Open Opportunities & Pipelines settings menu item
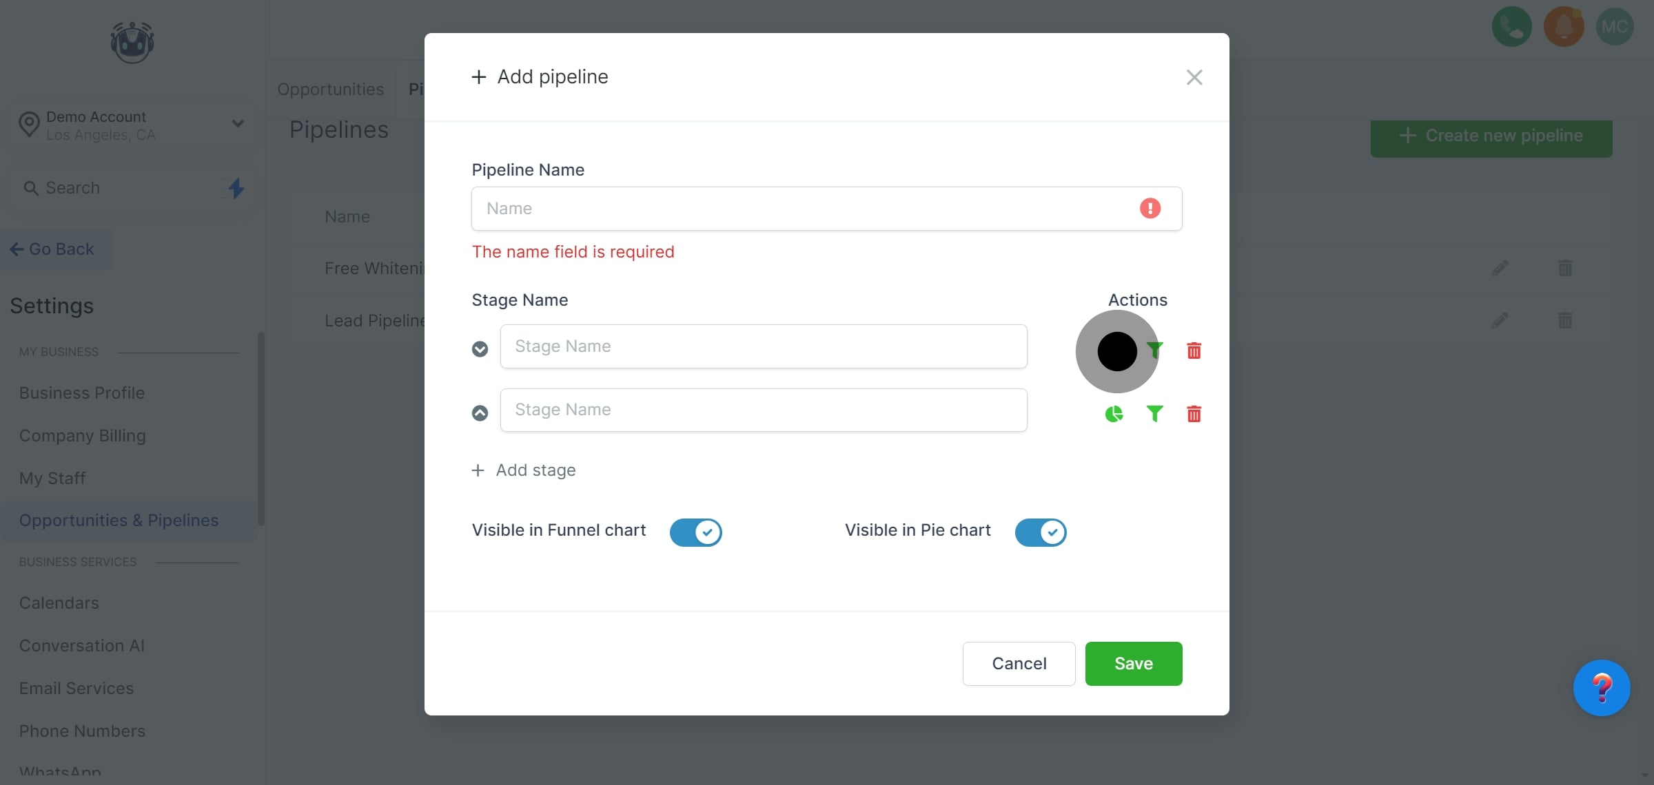 pos(119,521)
